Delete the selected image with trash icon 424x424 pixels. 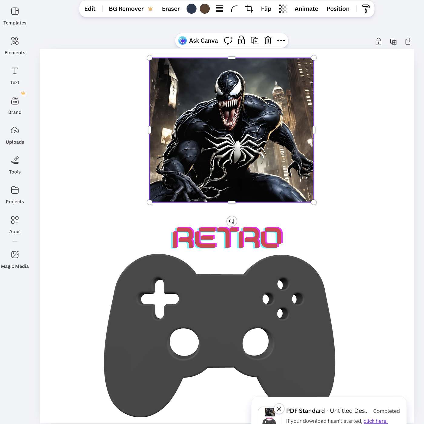tap(268, 41)
